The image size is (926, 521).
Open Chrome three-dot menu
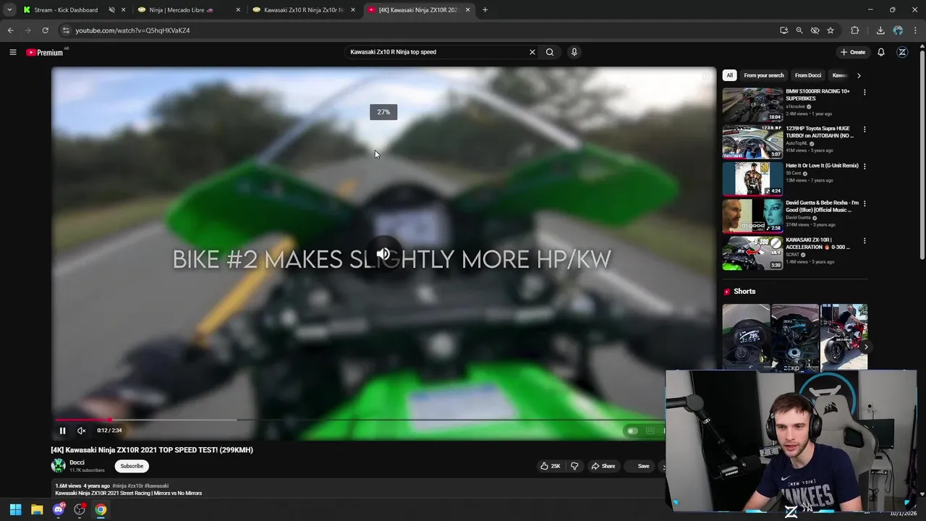pos(916,30)
